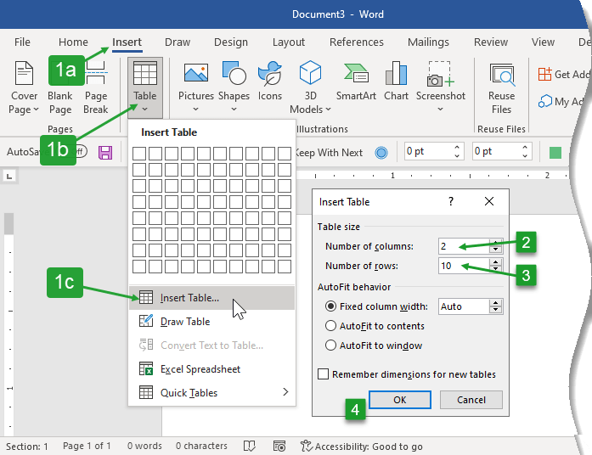Image resolution: width=592 pixels, height=455 pixels.
Task: Insert 3D Models
Action: (310, 87)
